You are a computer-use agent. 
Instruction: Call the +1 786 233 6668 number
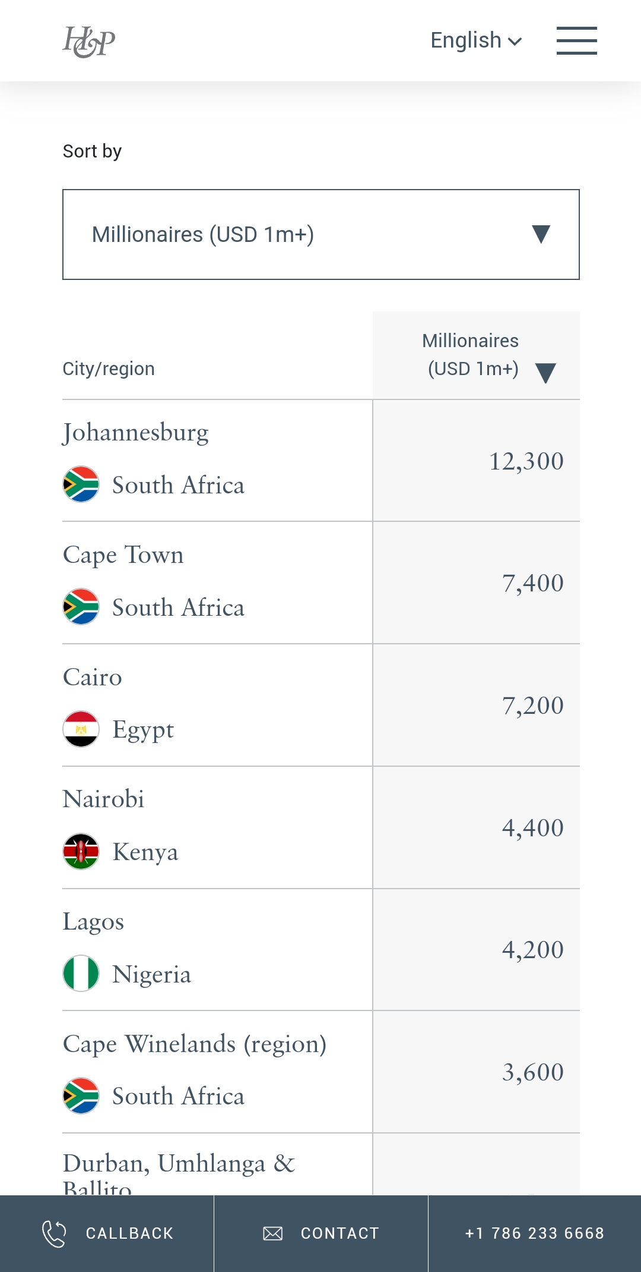click(x=534, y=1233)
